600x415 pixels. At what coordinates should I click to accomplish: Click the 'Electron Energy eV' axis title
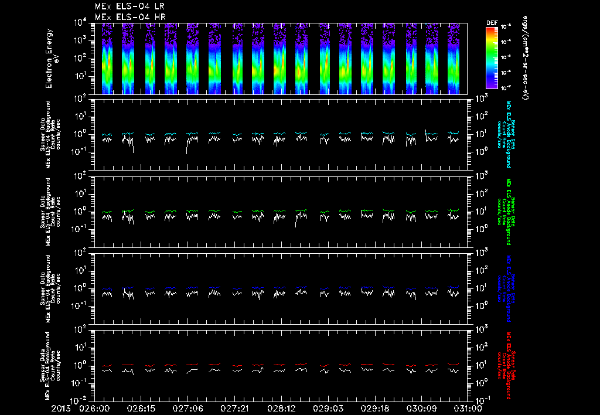pyautogui.click(x=52, y=59)
